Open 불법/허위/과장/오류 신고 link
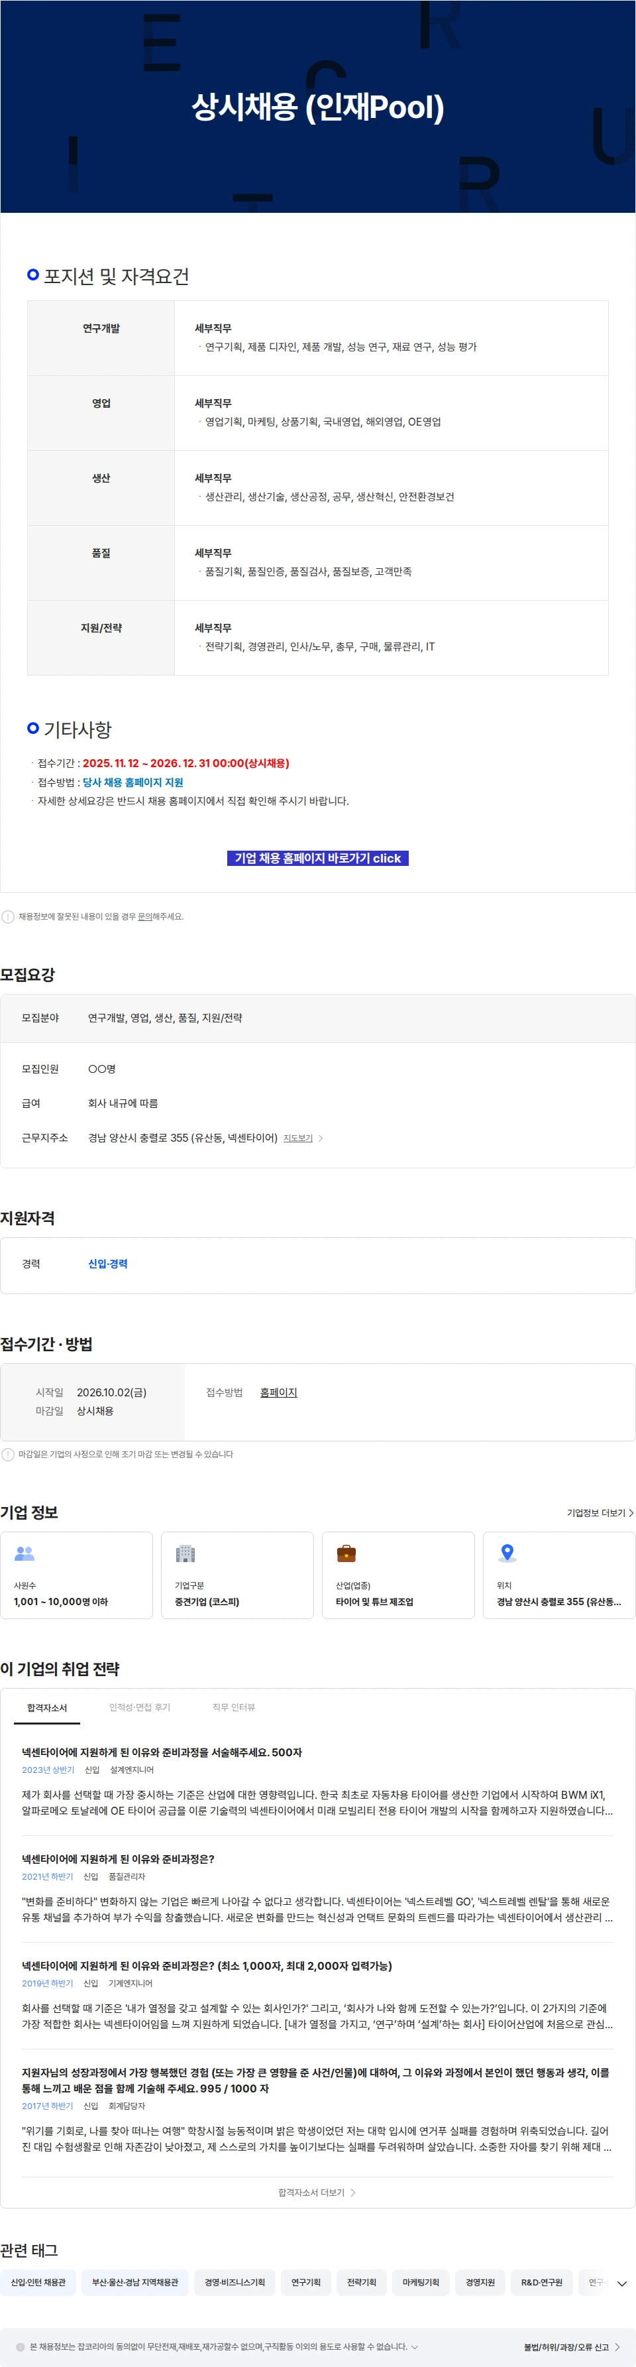 [x=572, y=2347]
